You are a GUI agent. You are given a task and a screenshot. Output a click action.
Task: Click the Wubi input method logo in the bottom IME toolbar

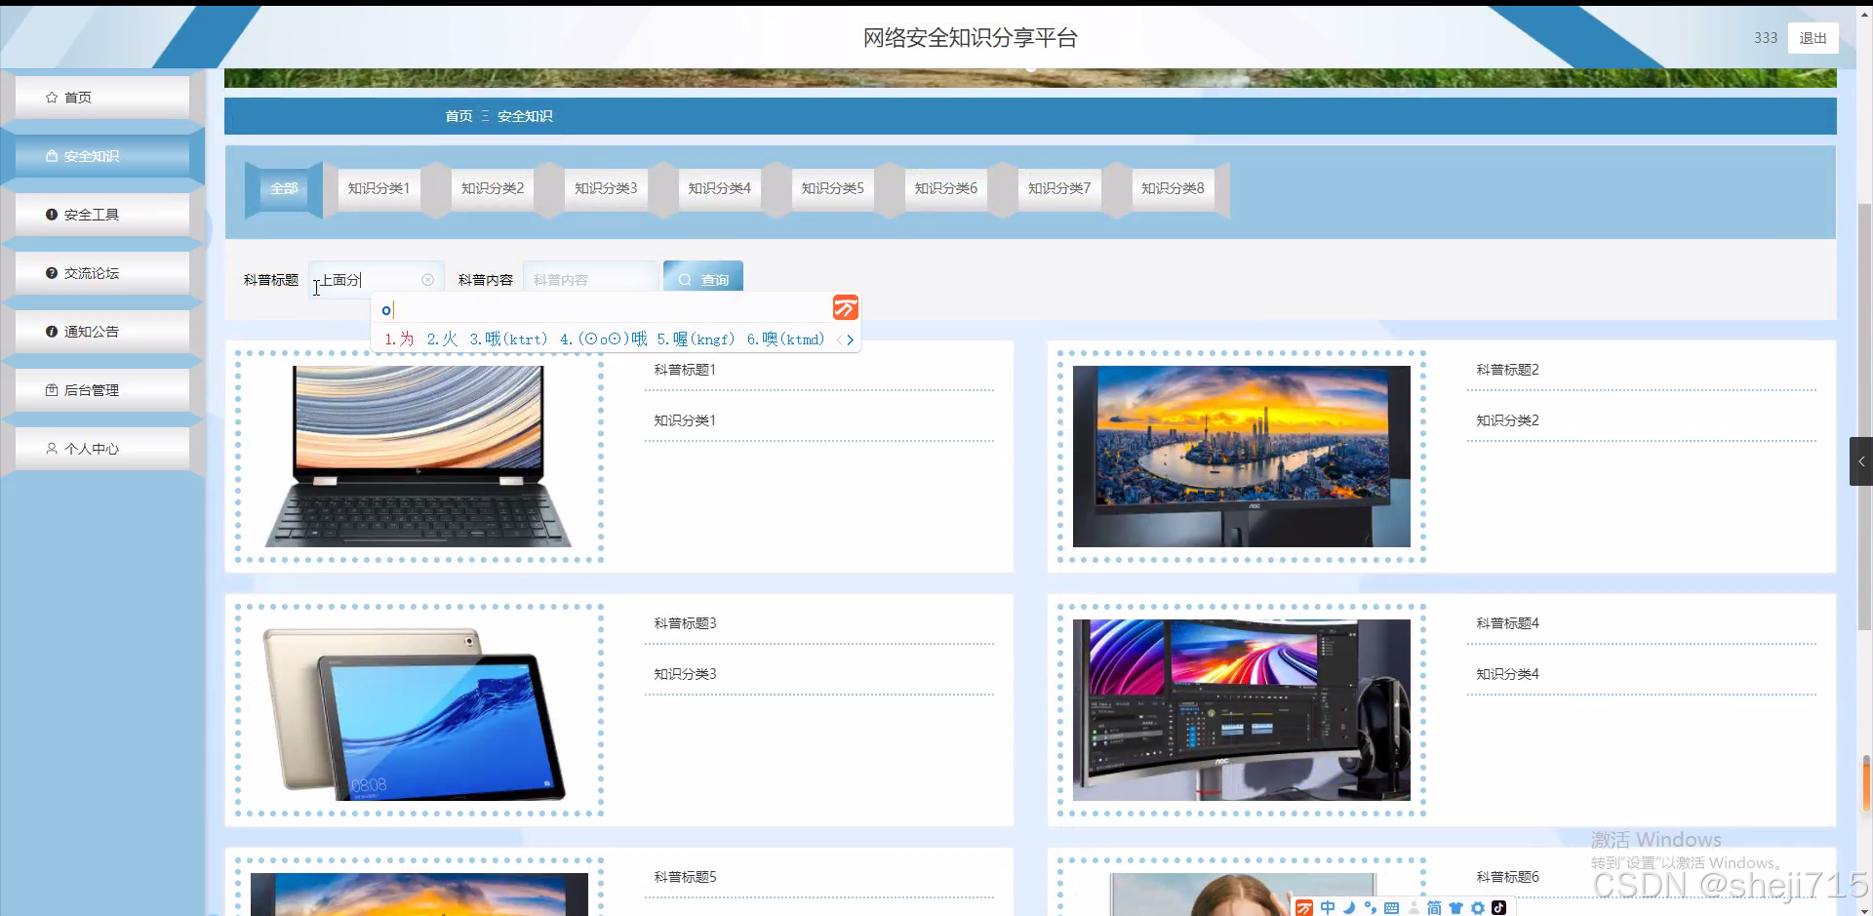(x=1304, y=908)
